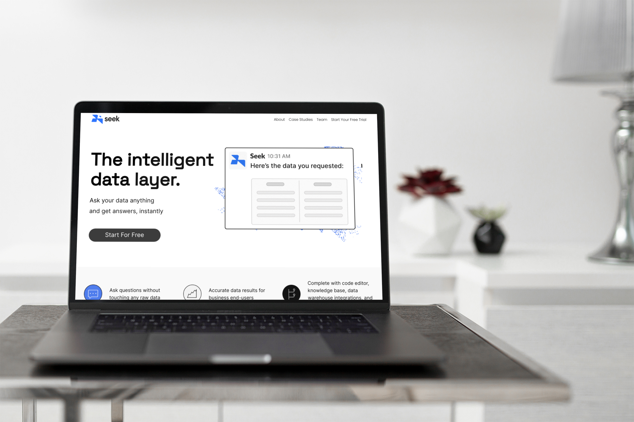Open the About menu item
The width and height of the screenshot is (634, 422).
(x=279, y=119)
